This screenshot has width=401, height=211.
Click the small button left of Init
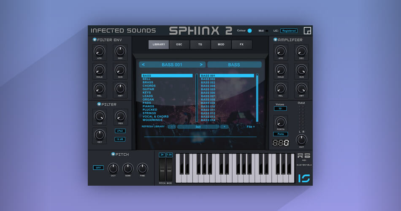pyautogui.click(x=172, y=127)
